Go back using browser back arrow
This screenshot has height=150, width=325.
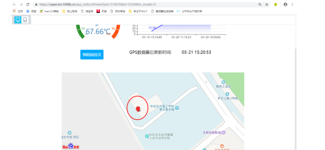coord(14,4)
